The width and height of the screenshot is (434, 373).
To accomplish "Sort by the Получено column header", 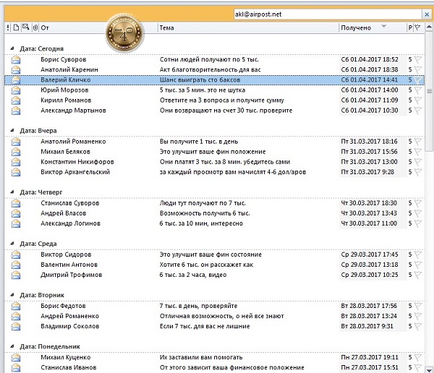I will click(356, 27).
